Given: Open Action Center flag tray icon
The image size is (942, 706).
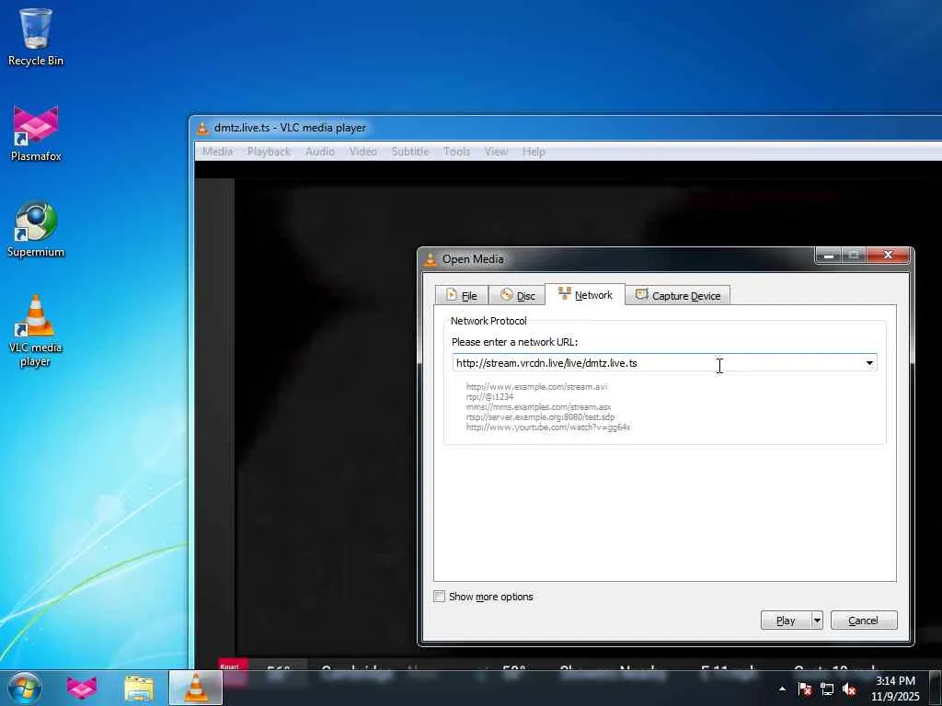Looking at the screenshot, I should tap(804, 689).
